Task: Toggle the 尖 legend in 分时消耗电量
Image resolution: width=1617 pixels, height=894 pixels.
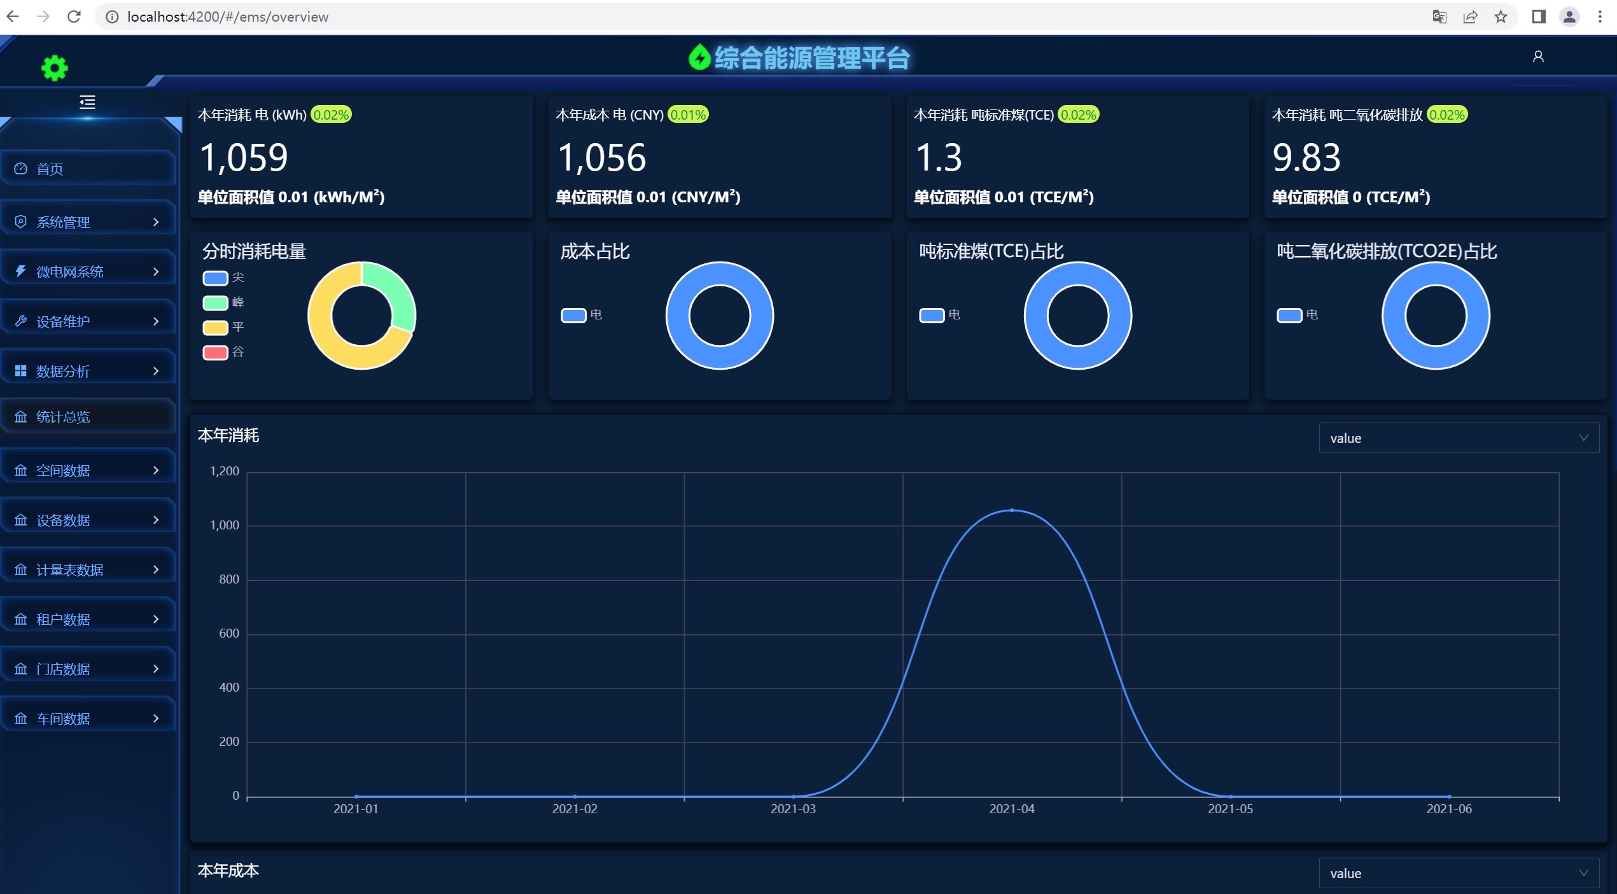Action: 223,277
